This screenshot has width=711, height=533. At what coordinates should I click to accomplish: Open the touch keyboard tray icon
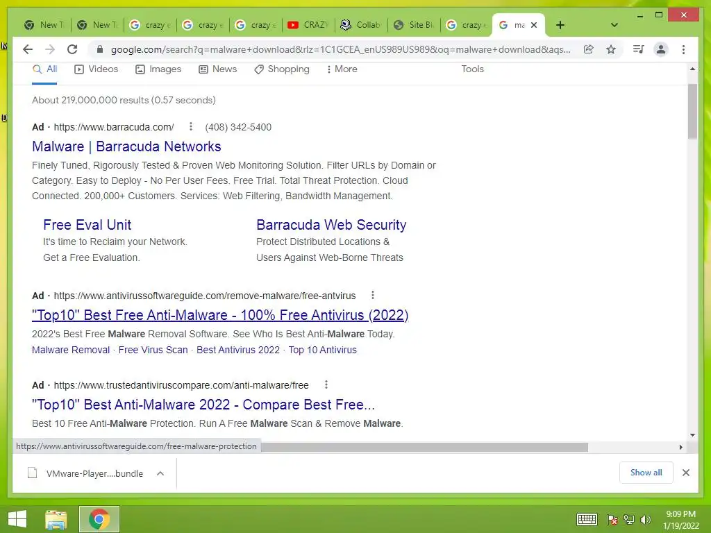(x=587, y=519)
